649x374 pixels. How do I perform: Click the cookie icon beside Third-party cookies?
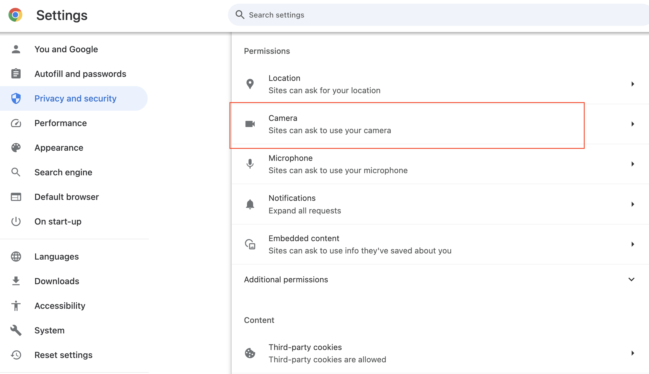click(250, 353)
